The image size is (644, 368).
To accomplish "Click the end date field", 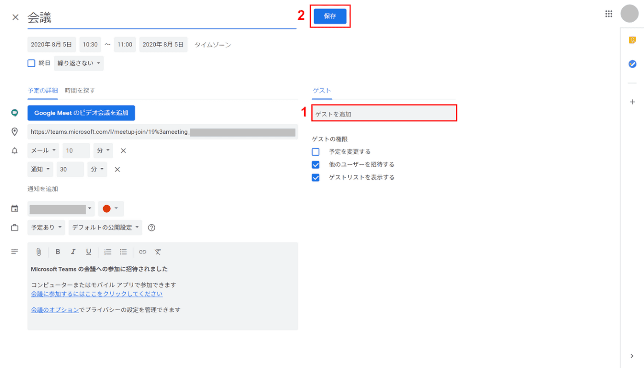I will click(x=164, y=45).
